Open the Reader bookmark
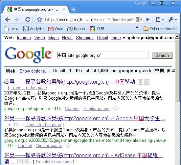The width and height of the screenshot is (181, 165). 77,29
